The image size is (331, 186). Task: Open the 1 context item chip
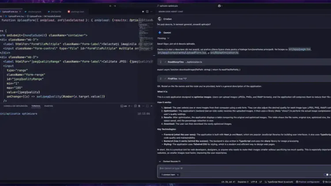pos(170,175)
